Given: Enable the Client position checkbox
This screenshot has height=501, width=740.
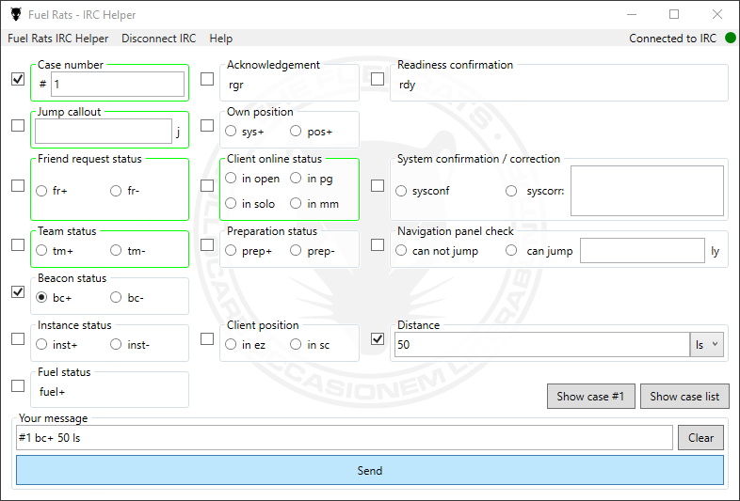Looking at the screenshot, I should (x=207, y=339).
